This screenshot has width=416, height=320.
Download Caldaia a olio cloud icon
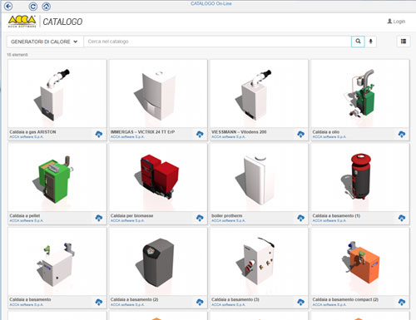point(402,134)
